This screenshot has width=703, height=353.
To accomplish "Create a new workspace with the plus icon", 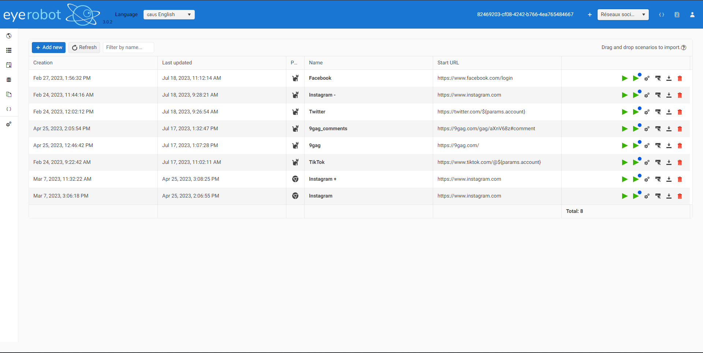I will 589,15.
